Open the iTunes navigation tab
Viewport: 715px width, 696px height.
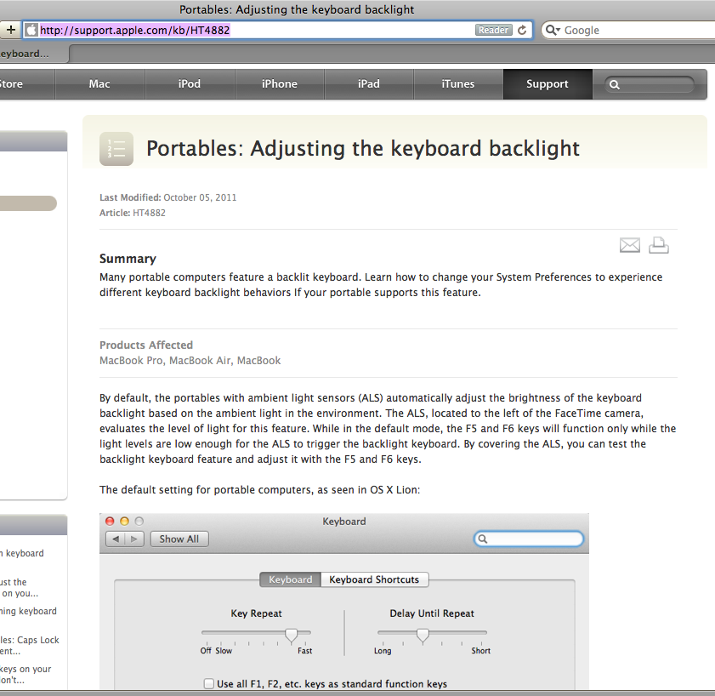pyautogui.click(x=457, y=84)
